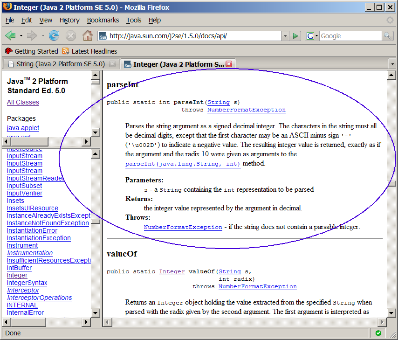Screen dimensions: 398x340
Task: Open the Instrumentation interface link
Action: point(30,253)
